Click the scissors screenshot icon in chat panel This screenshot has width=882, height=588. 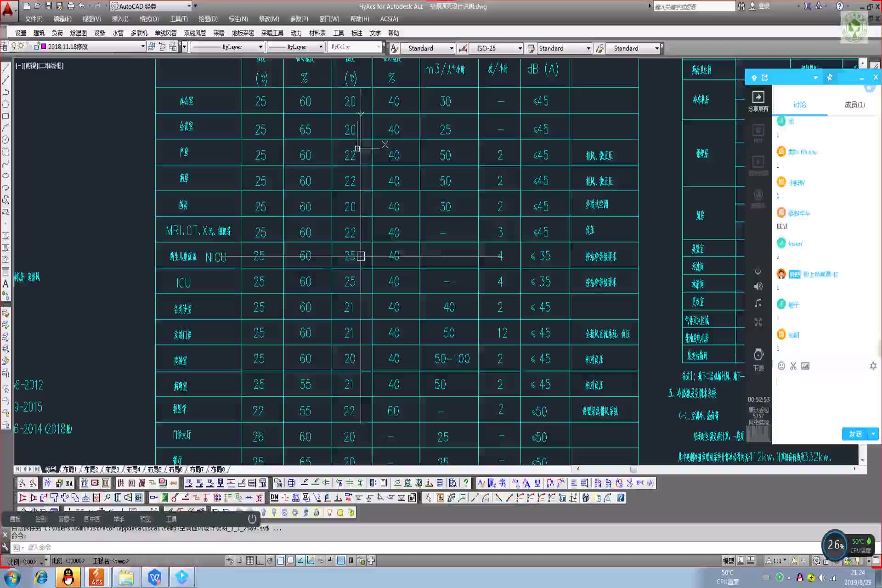click(x=793, y=366)
